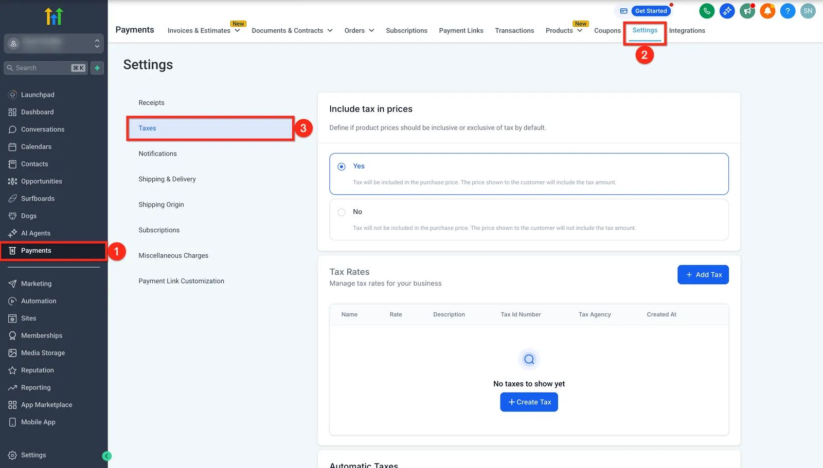Click the Add Tax button
823x468 pixels.
[x=703, y=275]
